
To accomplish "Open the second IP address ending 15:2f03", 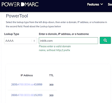I will (x=27, y=95).
